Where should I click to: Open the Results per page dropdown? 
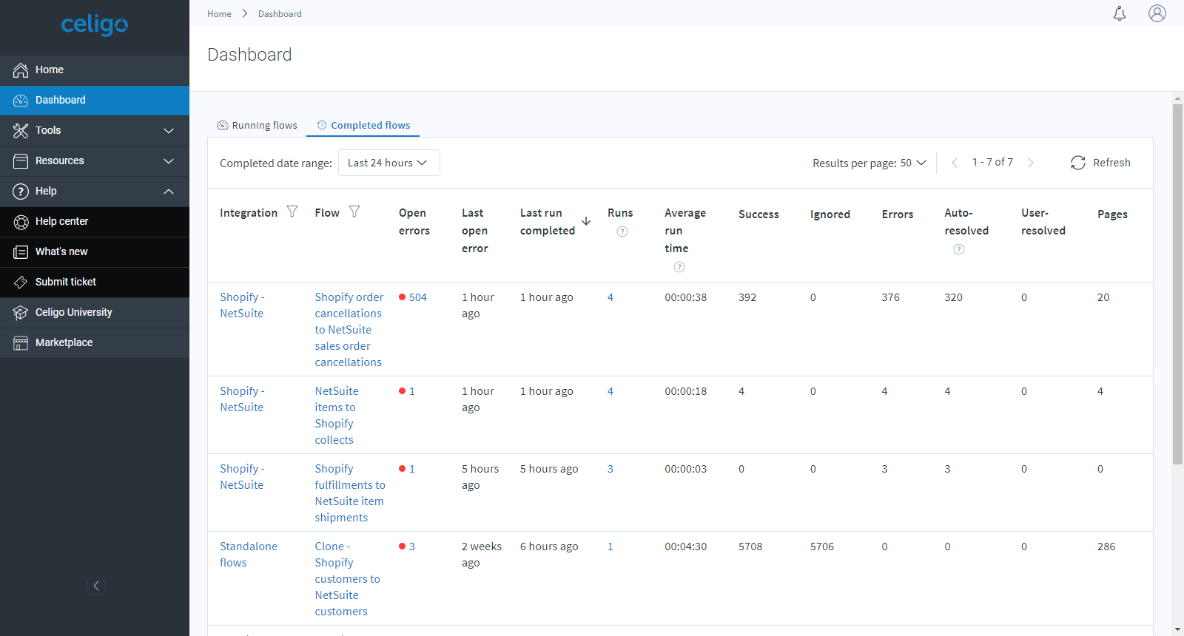point(914,163)
